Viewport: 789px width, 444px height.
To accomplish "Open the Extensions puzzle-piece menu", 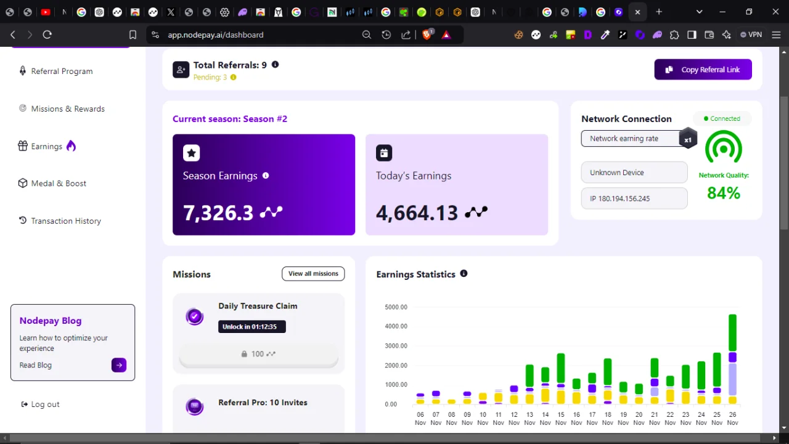I will [x=674, y=35].
